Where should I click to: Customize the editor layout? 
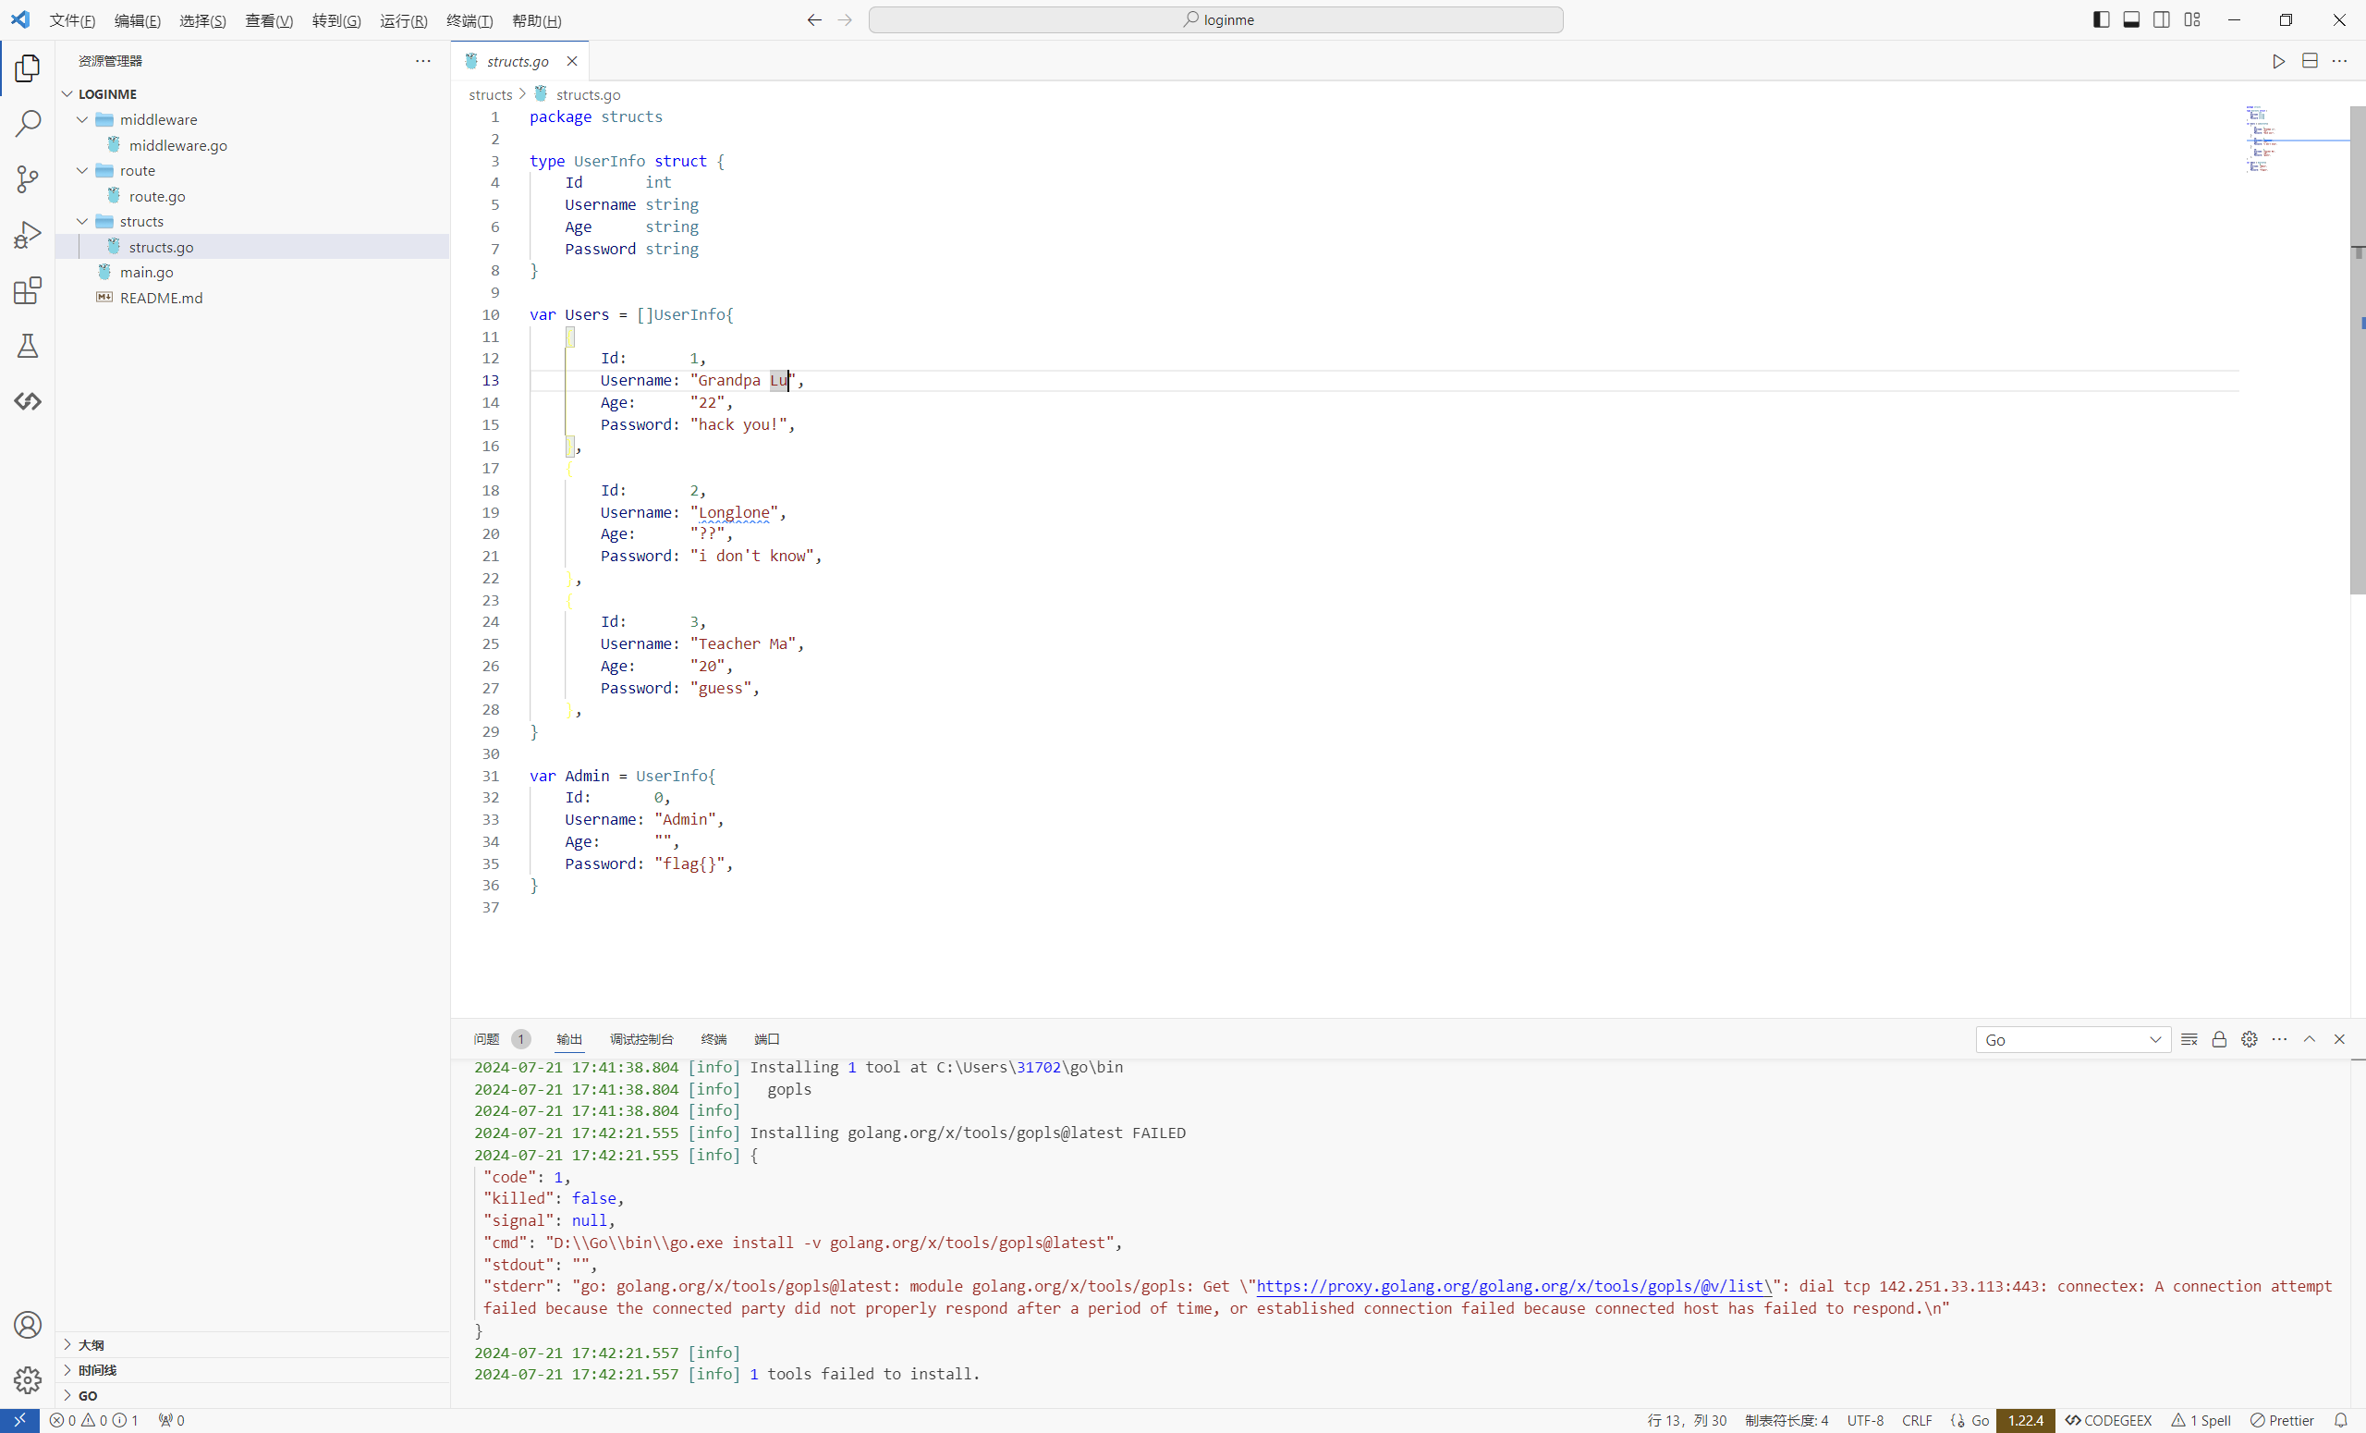2192,20
